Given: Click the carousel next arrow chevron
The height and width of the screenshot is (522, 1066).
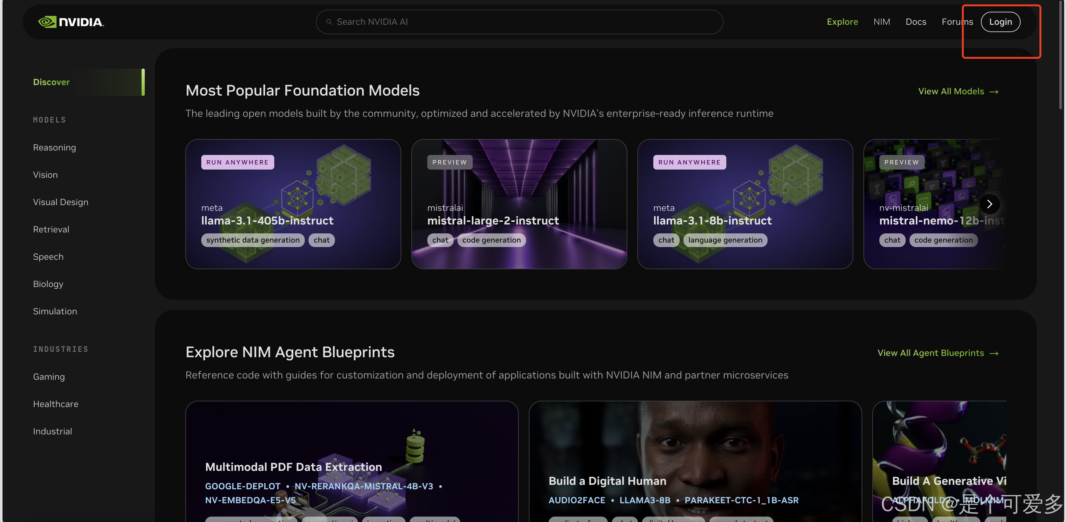Looking at the screenshot, I should pyautogui.click(x=989, y=204).
